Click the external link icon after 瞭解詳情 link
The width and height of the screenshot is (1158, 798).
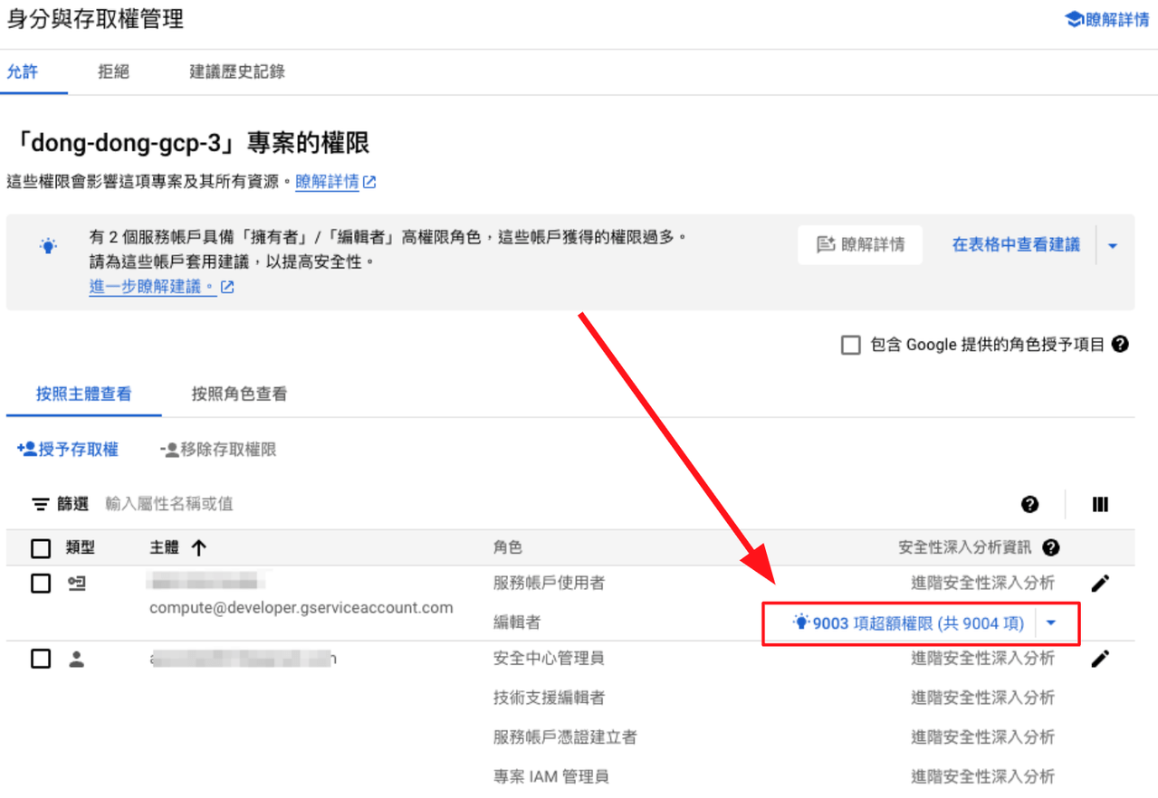pos(369,182)
